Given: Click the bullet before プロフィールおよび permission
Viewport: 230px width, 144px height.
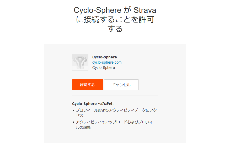Looking at the screenshot, I should (x=73, y=110).
